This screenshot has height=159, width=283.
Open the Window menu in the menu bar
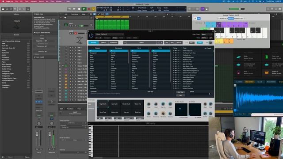[59, 1]
